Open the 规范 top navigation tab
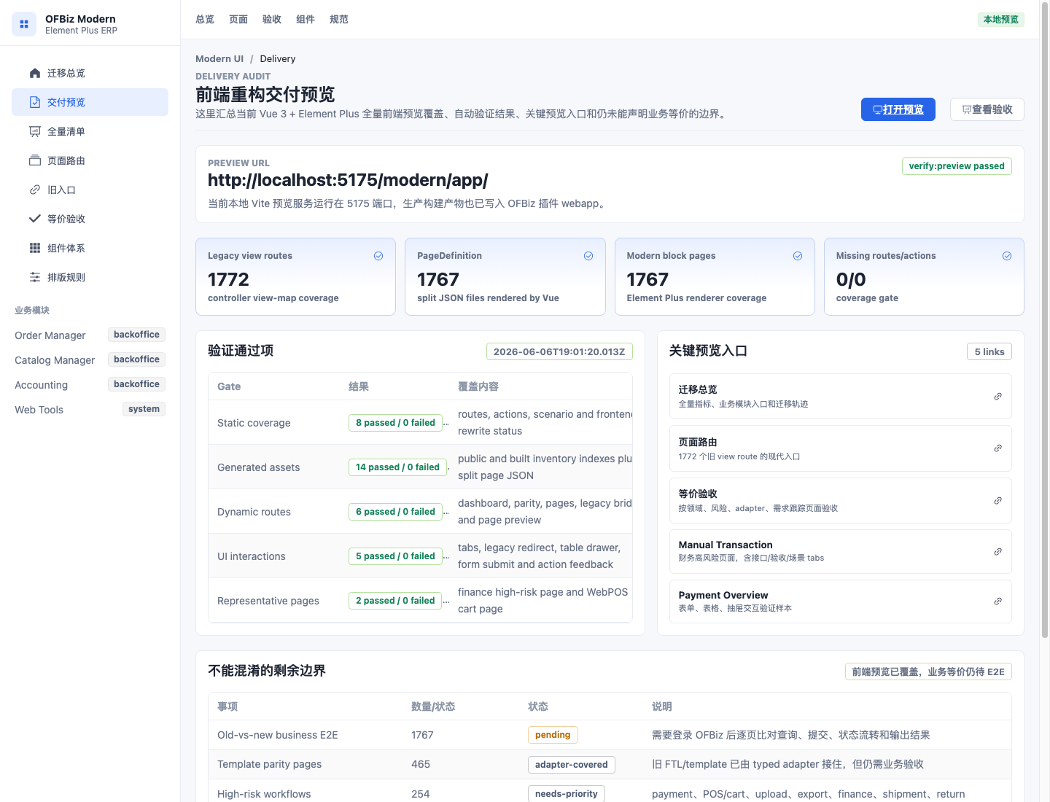Image resolution: width=1050 pixels, height=802 pixels. pyautogui.click(x=339, y=20)
